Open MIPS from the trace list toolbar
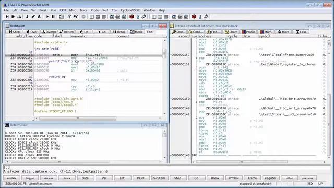 (x=266, y=32)
